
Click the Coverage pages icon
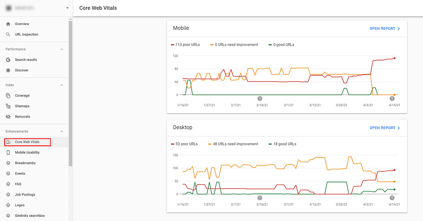pyautogui.click(x=8, y=95)
